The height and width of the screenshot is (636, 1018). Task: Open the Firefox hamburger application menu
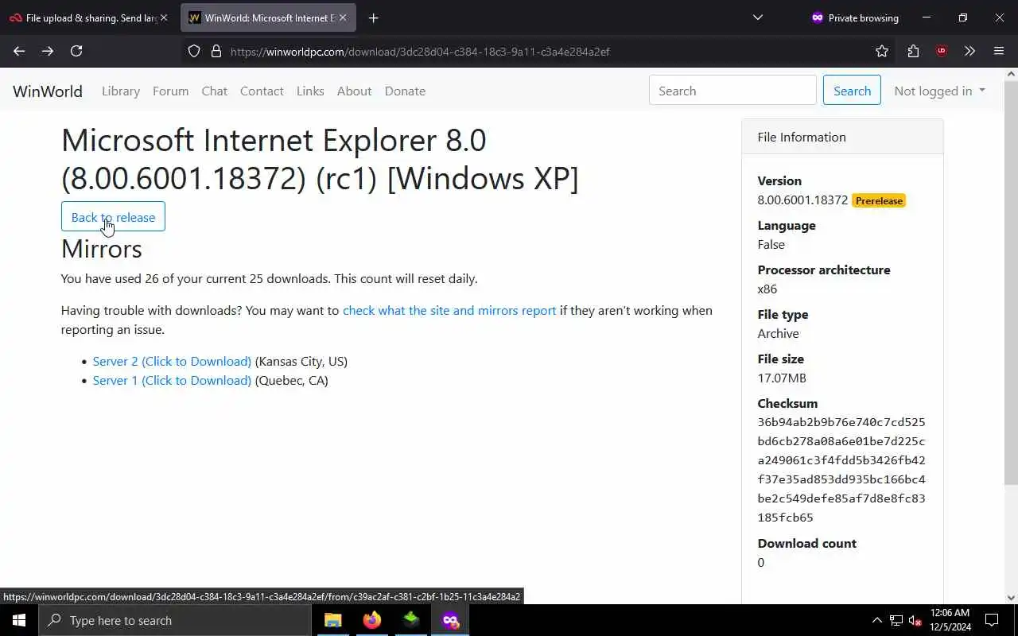999,51
